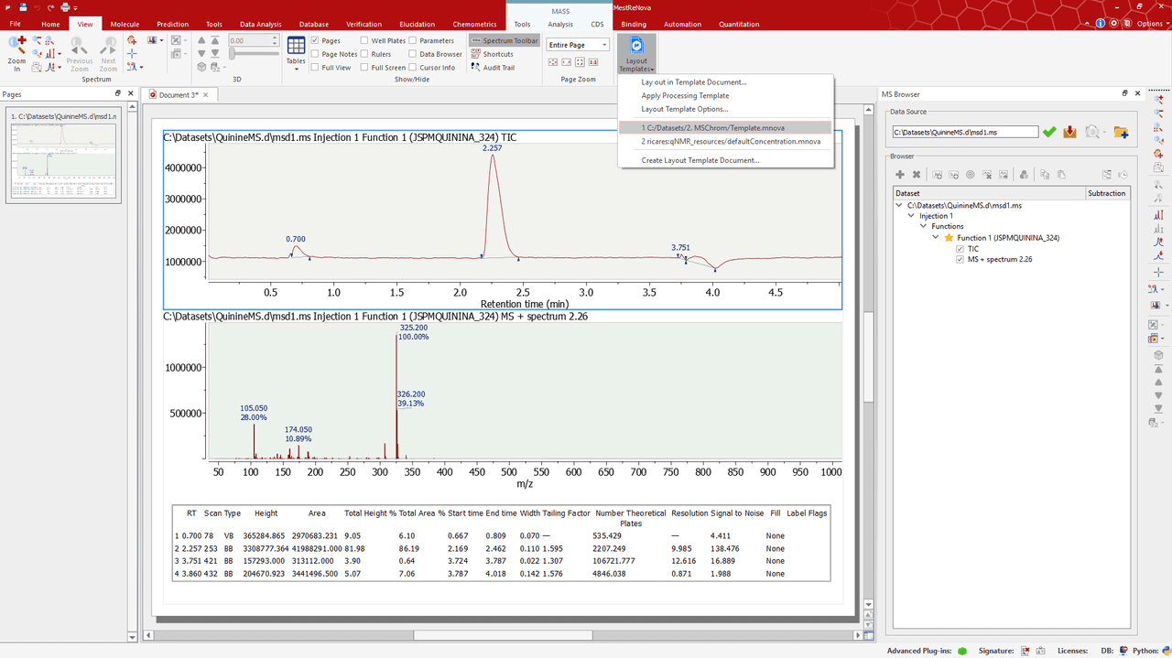
Task: Collapse the Functions tree node
Action: 924,227
